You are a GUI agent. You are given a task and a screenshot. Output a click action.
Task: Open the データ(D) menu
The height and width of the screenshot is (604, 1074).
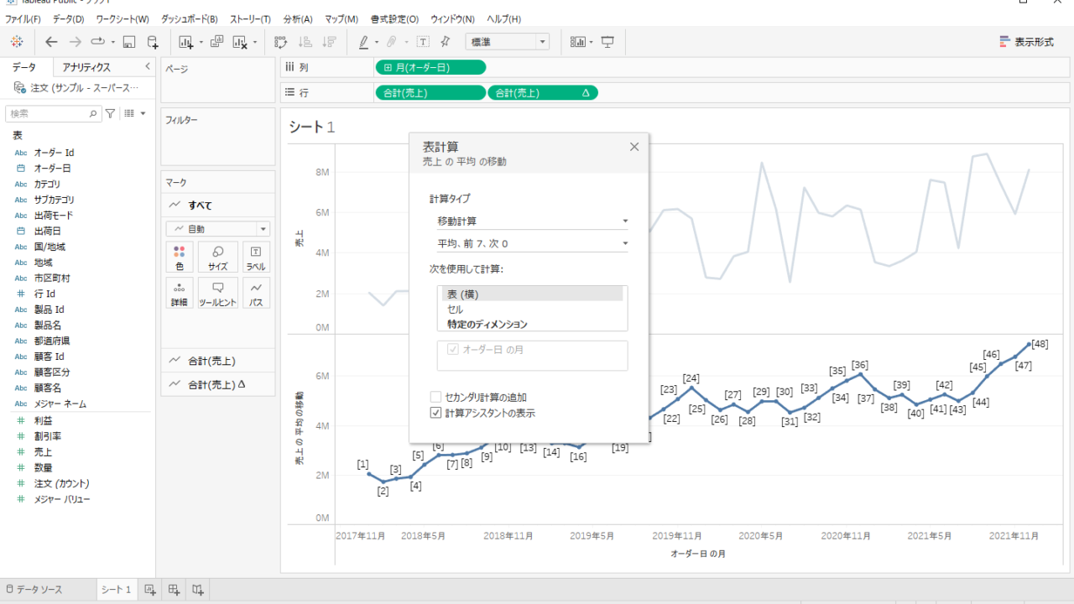pyautogui.click(x=68, y=18)
